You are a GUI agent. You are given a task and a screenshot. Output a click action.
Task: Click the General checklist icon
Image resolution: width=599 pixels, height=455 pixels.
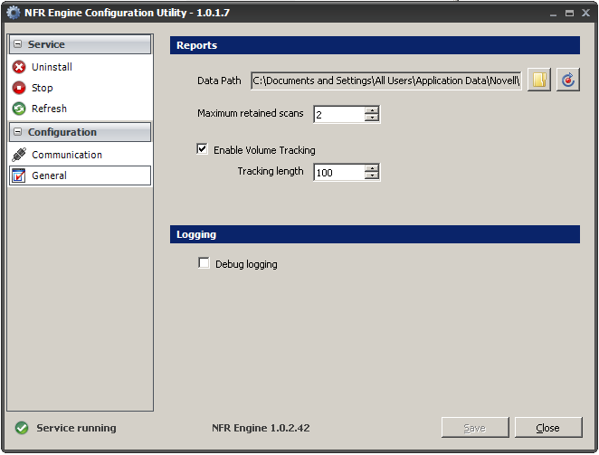coord(19,175)
